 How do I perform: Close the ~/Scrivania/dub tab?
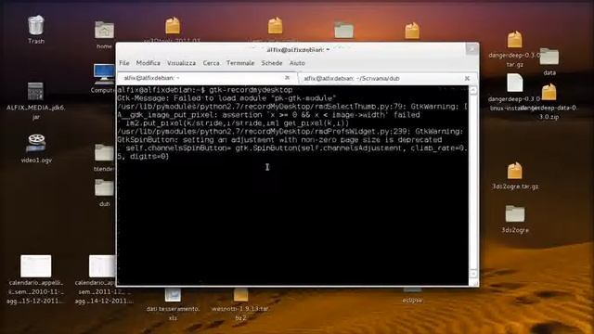tap(467, 78)
